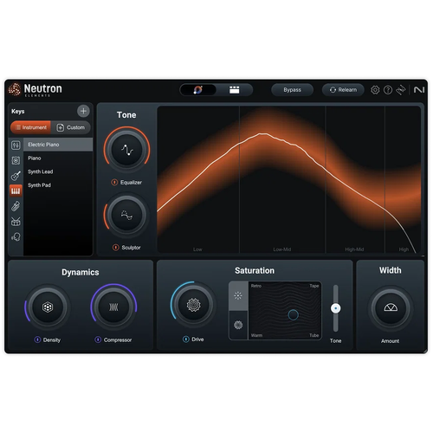This screenshot has height=433, width=433.
Task: Click the Saturation section heading
Action: pos(255,270)
